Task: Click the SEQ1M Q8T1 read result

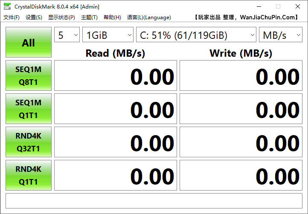Action: pyautogui.click(x=116, y=75)
